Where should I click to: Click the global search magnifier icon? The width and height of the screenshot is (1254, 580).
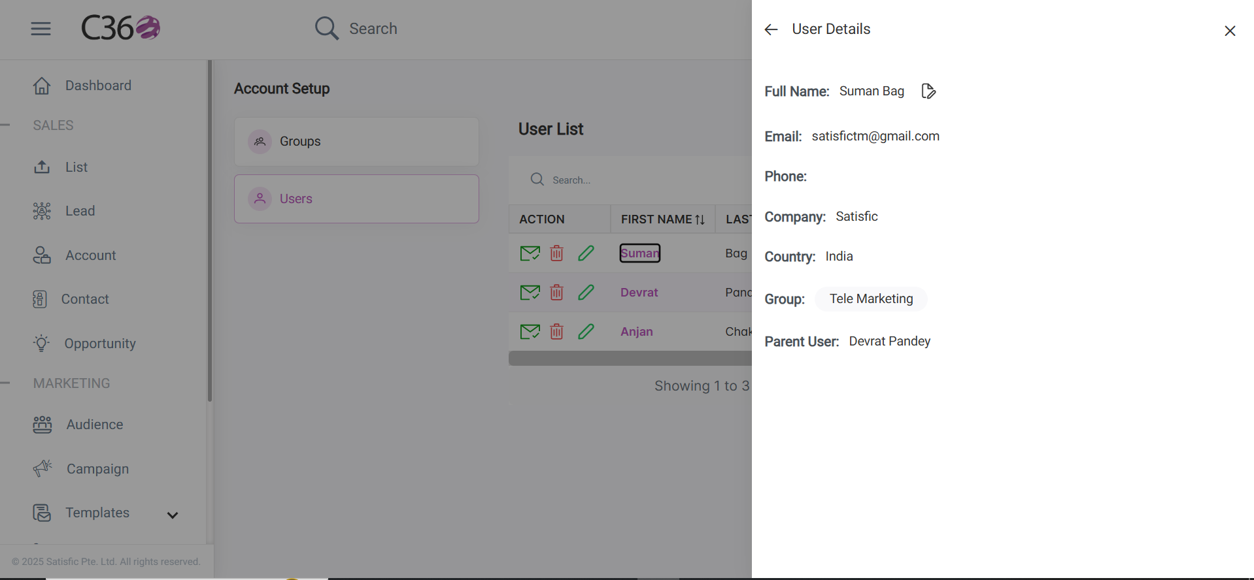tap(326, 29)
